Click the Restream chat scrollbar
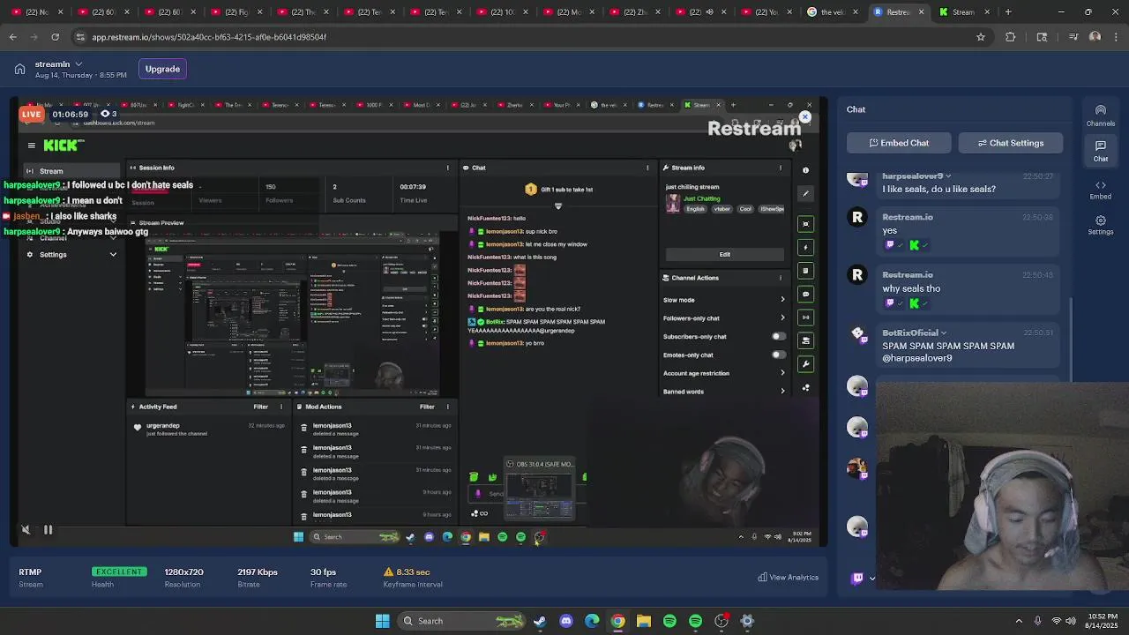This screenshot has height=635, width=1129. click(1071, 340)
